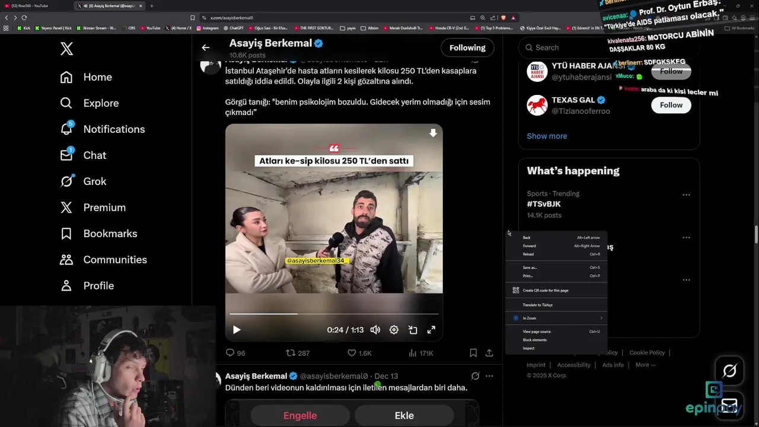Open video settings gear
Viewport: 759px width, 427px height.
tap(394, 330)
